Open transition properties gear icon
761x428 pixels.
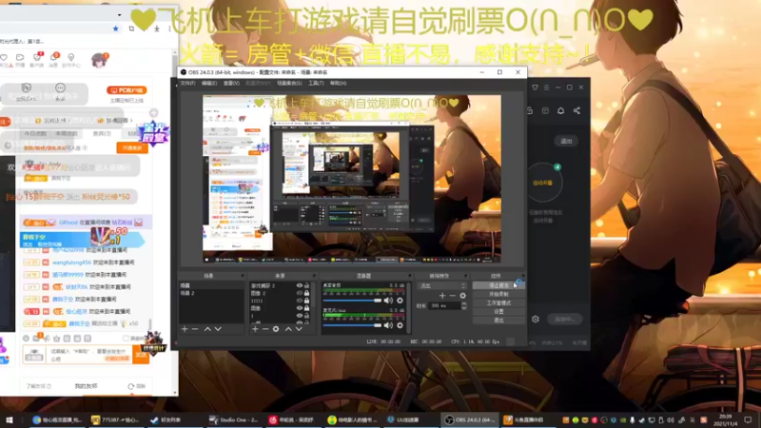click(x=462, y=296)
